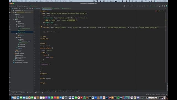
Task: Open the Git menu
Action: tap(61, 1)
